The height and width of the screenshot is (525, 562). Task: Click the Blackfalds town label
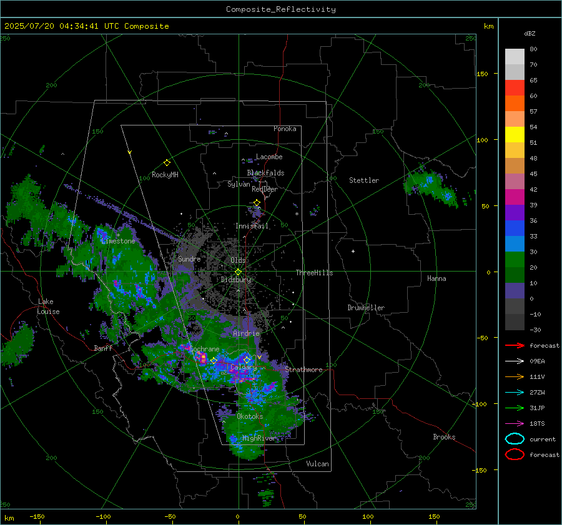click(265, 173)
